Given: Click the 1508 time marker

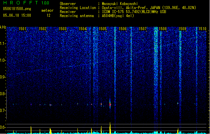Looking at the screenshot, I should click(163, 29).
